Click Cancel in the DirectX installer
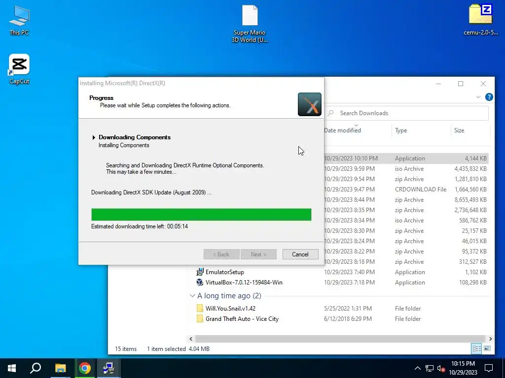The image size is (505, 378). 300,254
